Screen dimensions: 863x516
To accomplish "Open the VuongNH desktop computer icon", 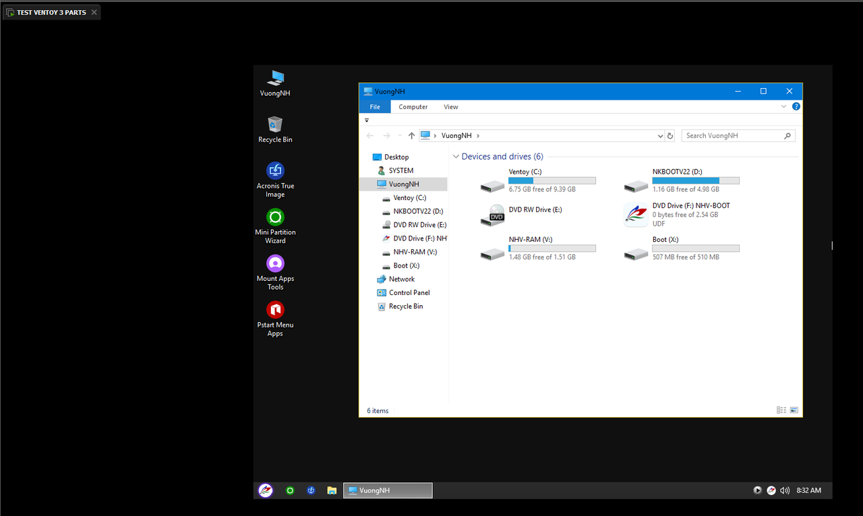I will point(275,84).
